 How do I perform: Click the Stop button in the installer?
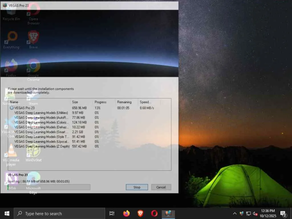coord(137,187)
